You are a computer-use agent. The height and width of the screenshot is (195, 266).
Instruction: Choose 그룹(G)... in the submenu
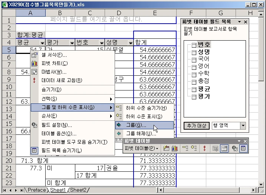pos(145,125)
